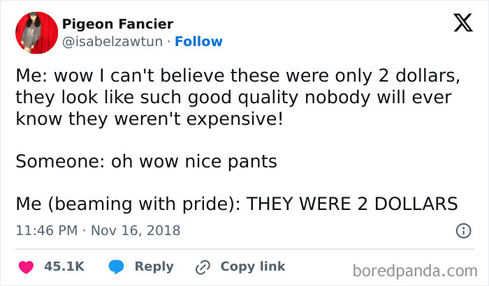Like the tweet with the heart icon

point(26,266)
